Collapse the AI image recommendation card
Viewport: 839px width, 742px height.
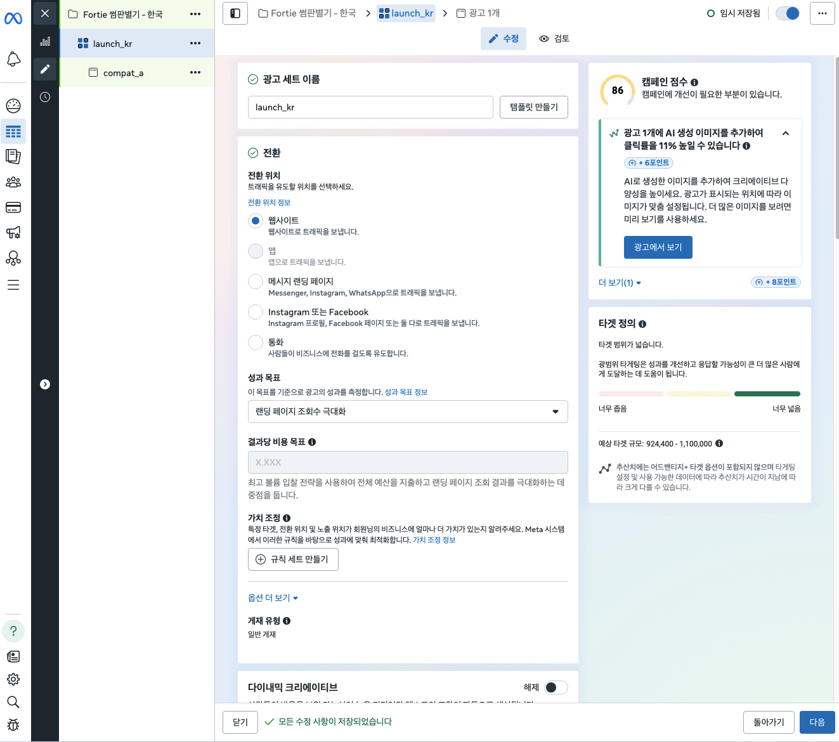786,133
